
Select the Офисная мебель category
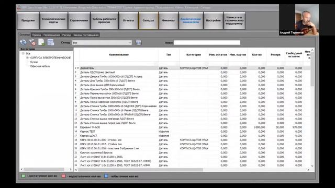point(40,66)
